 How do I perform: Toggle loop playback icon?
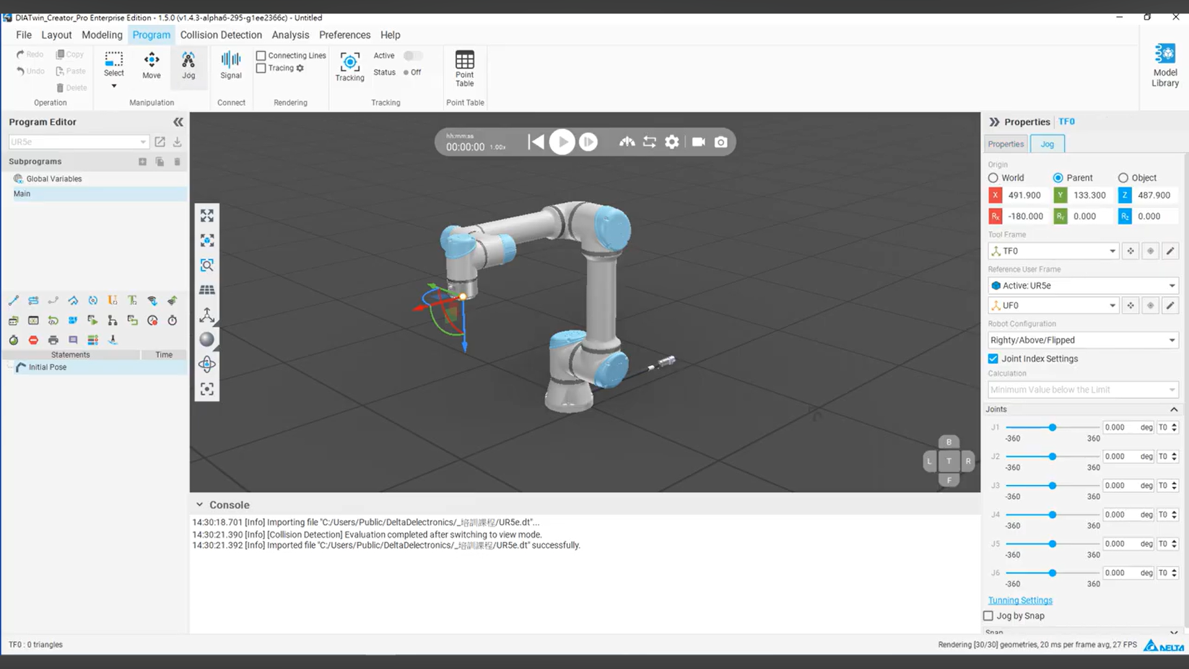click(x=649, y=142)
